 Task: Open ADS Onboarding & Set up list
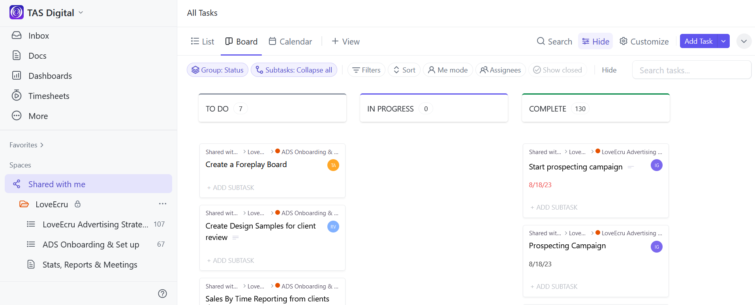coord(91,244)
